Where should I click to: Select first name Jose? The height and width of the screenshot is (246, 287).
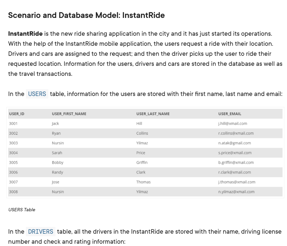coord(55,182)
